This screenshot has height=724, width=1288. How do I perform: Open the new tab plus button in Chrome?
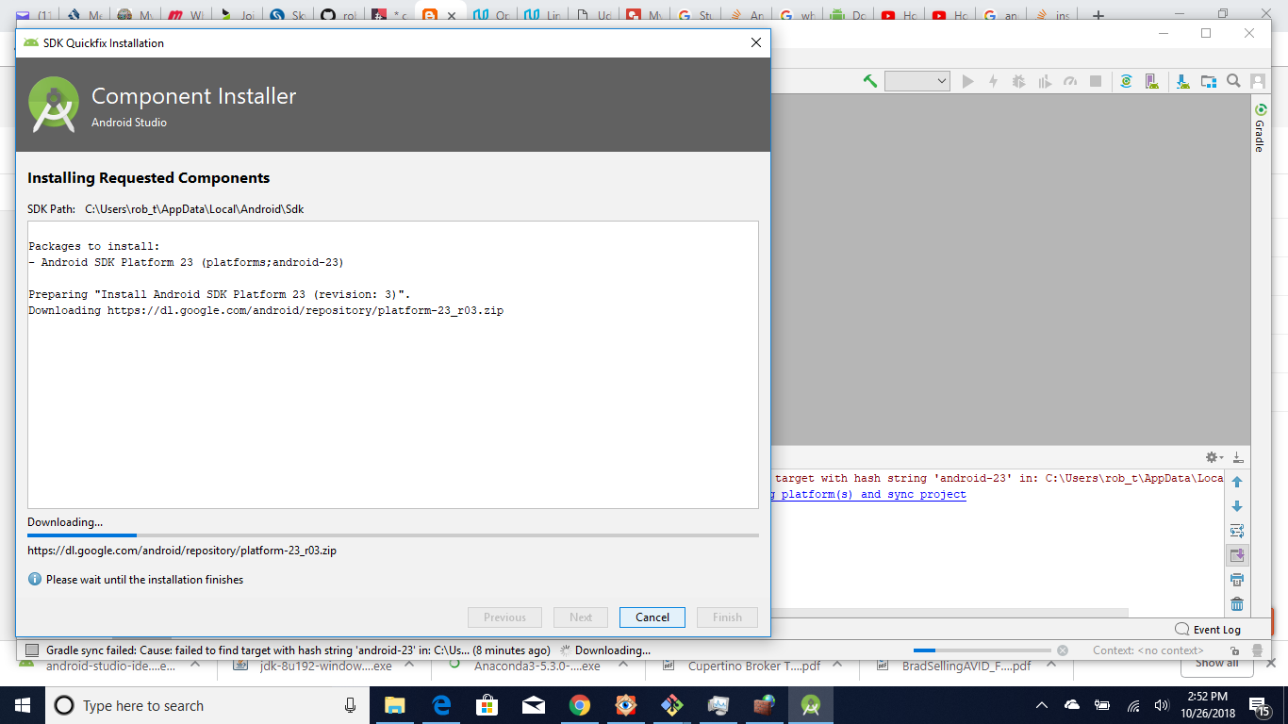point(1098,15)
